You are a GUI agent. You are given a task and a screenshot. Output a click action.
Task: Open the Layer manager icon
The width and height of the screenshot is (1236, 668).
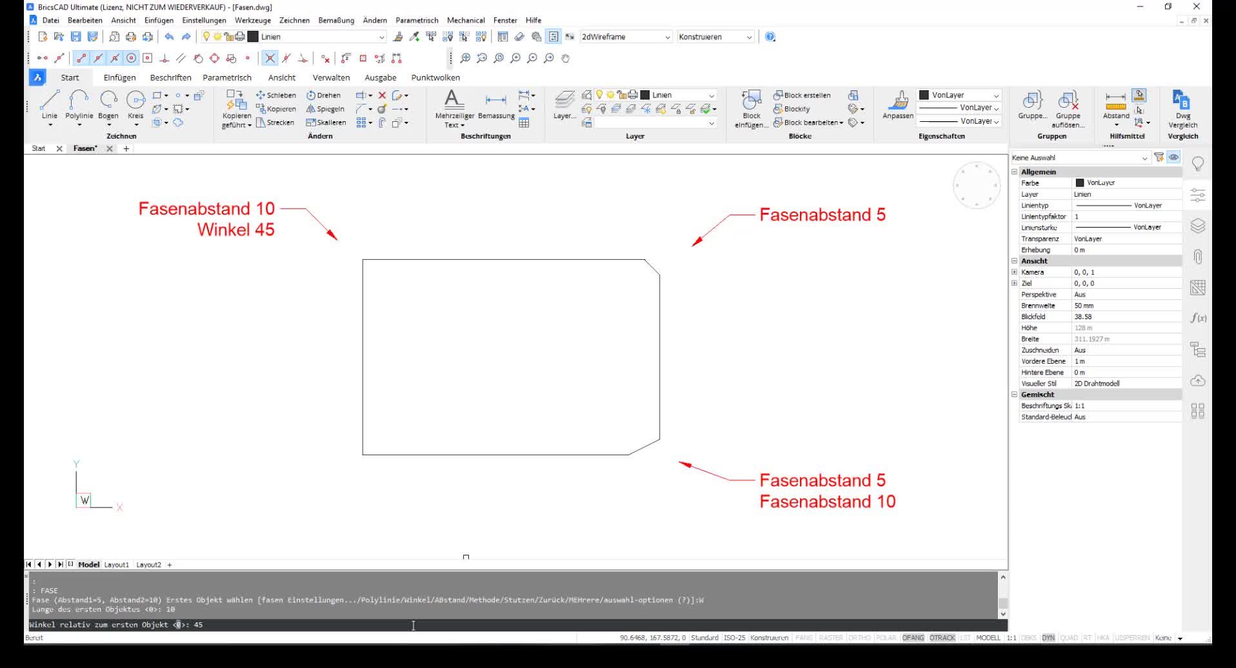pos(564,104)
